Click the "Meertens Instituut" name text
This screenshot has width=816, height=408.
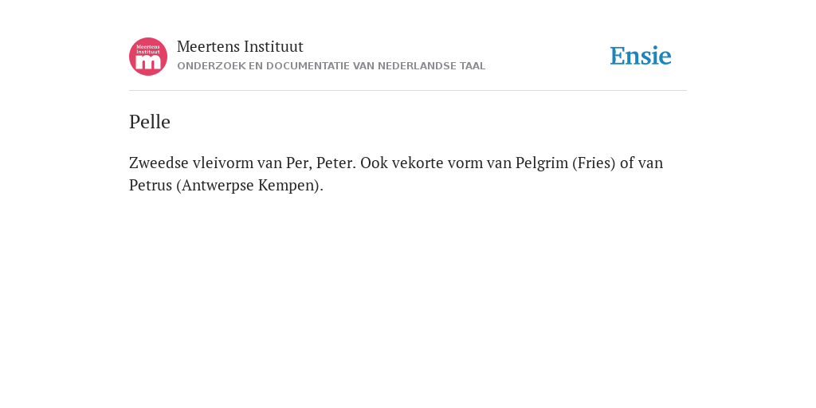(x=240, y=46)
